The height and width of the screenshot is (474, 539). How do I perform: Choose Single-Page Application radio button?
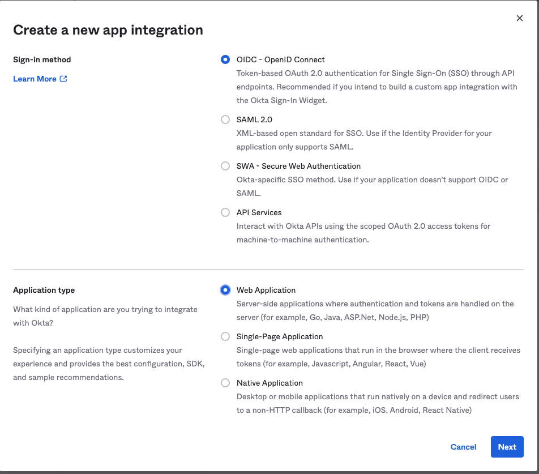[225, 336]
